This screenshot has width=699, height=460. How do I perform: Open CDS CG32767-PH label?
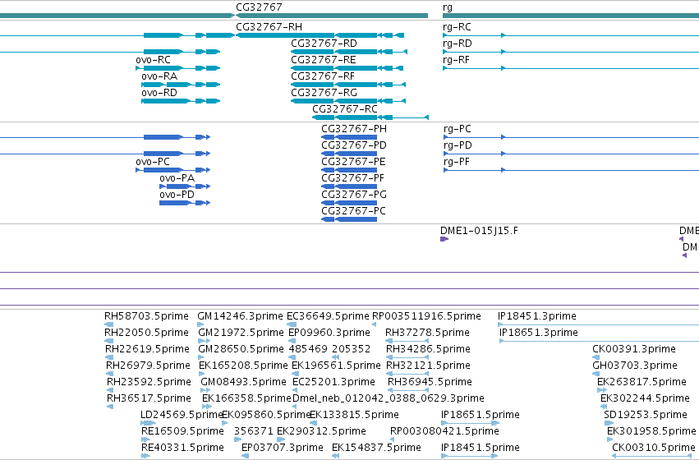coord(354,129)
